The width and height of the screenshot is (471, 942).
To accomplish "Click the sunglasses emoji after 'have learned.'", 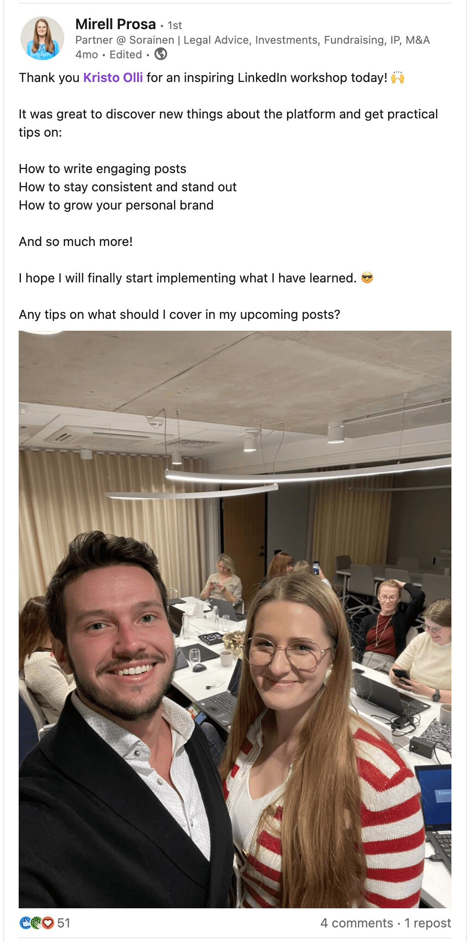I will pyautogui.click(x=367, y=278).
